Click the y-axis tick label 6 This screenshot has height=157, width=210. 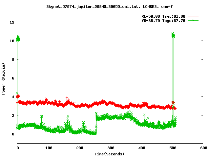(x=13, y=78)
